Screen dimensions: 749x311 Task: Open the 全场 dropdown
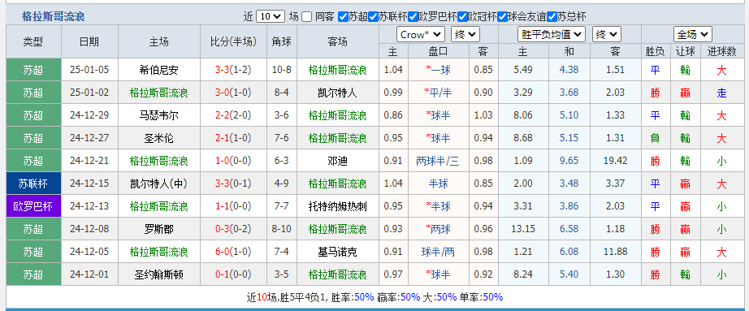(693, 34)
